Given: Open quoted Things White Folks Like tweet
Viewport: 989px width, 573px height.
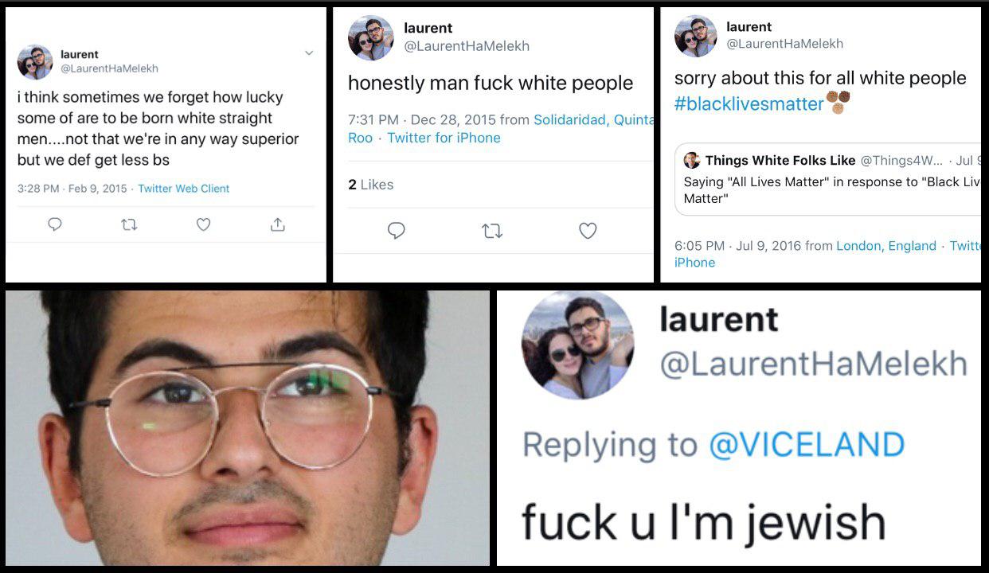Looking at the screenshot, I should pos(828,180).
